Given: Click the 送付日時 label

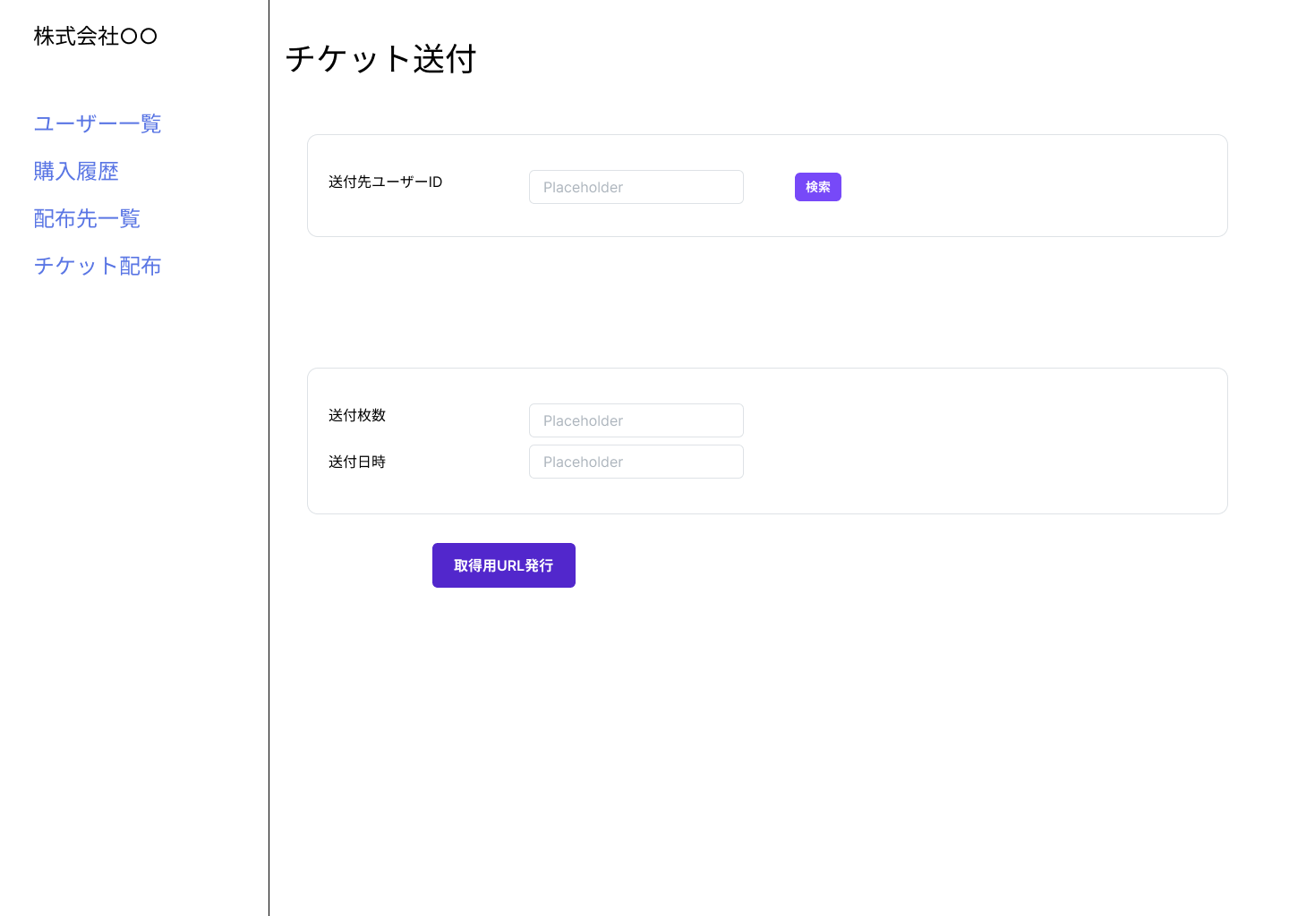Looking at the screenshot, I should point(357,462).
